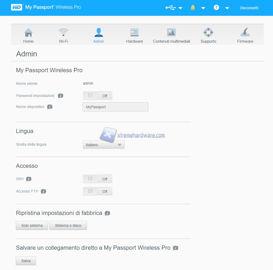
Task: Open the help question mark icon
Action: (216, 8)
